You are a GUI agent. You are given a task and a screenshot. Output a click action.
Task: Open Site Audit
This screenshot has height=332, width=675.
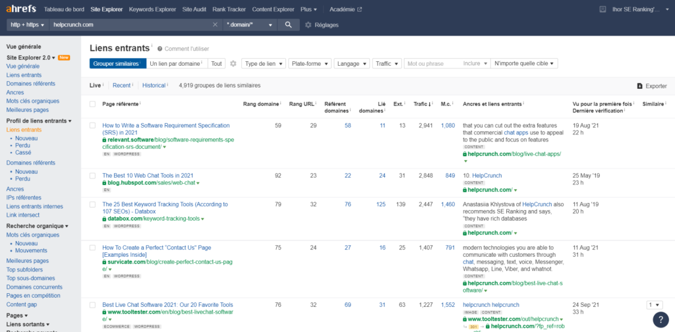pyautogui.click(x=194, y=9)
